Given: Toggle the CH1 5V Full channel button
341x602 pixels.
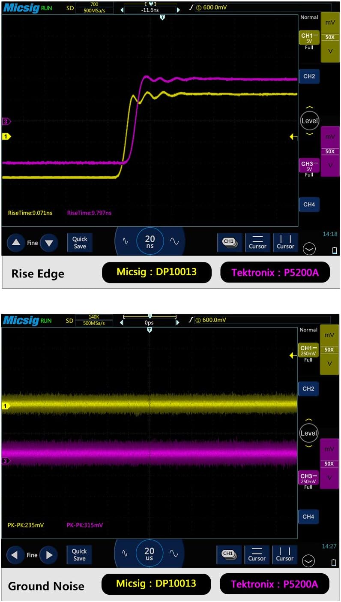Looking at the screenshot, I should click(309, 39).
